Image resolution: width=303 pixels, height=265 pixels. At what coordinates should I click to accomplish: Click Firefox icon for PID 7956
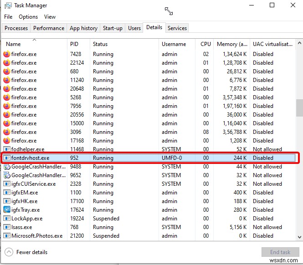pyautogui.click(x=7, y=106)
